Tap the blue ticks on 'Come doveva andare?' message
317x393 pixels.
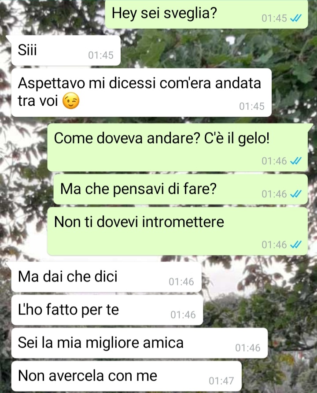(x=295, y=161)
